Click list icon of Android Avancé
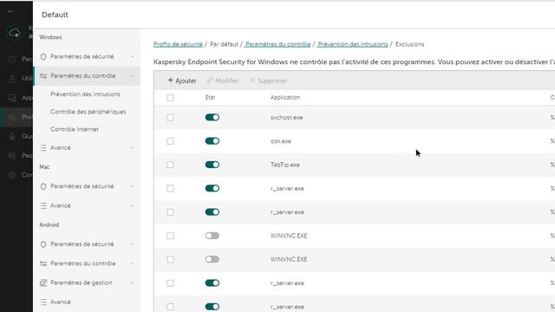 43,302
